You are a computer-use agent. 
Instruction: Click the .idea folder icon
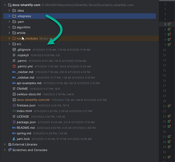14,10
